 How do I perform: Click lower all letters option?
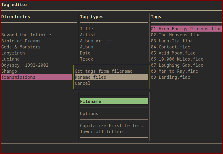pos(102,132)
